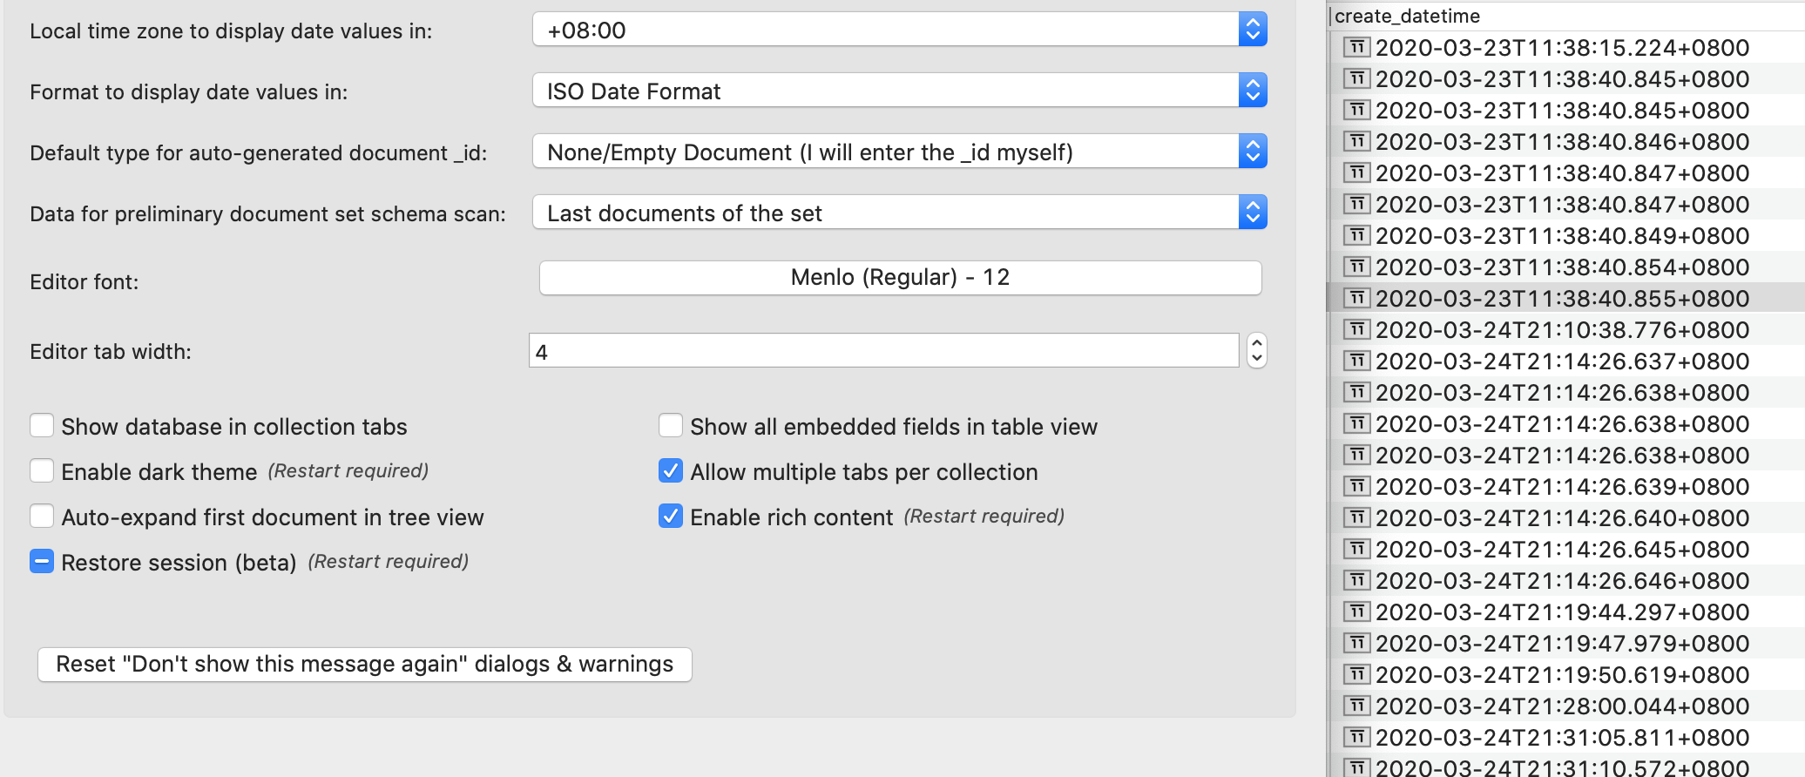This screenshot has width=1805, height=777.
Task: Open the local time zone +08:00 dropdown
Action: [x=899, y=30]
